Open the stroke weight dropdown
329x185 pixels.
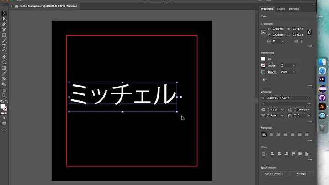pyautogui.click(x=294, y=65)
